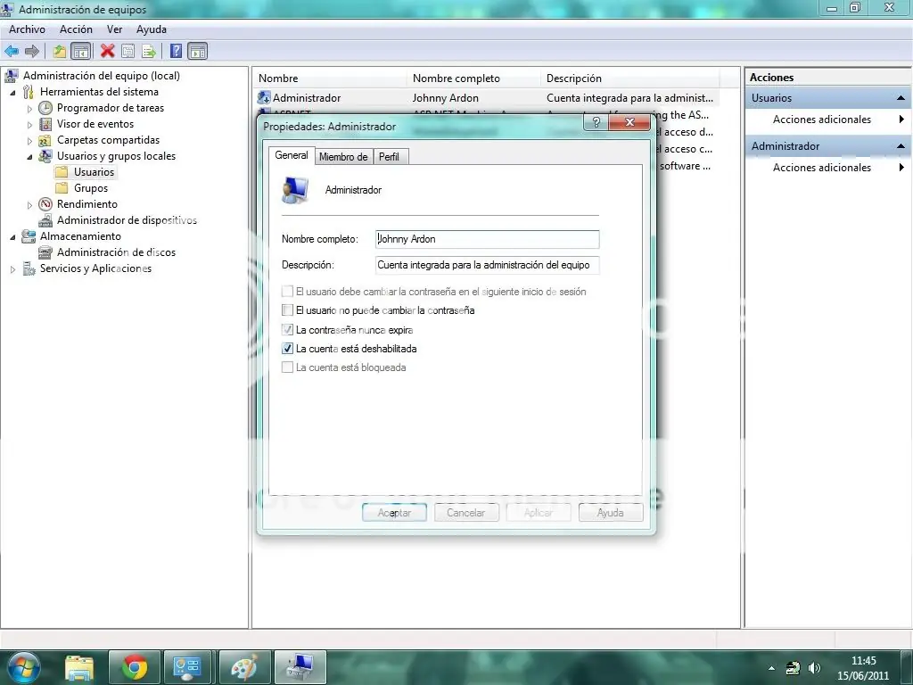Viewport: 913px width, 685px height.
Task: Click the blue help question mark icon
Action: click(176, 51)
